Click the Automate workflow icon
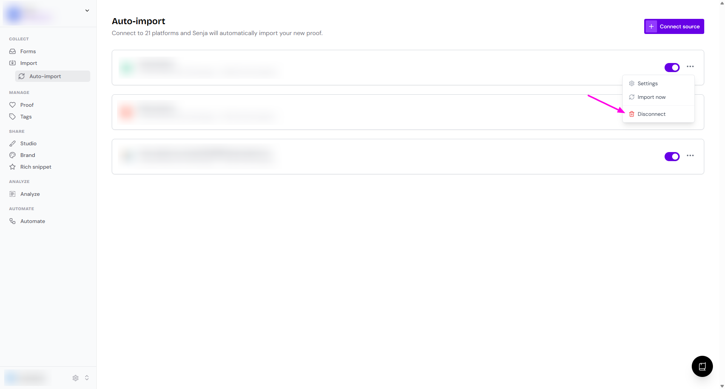This screenshot has height=389, width=725. [x=12, y=221]
